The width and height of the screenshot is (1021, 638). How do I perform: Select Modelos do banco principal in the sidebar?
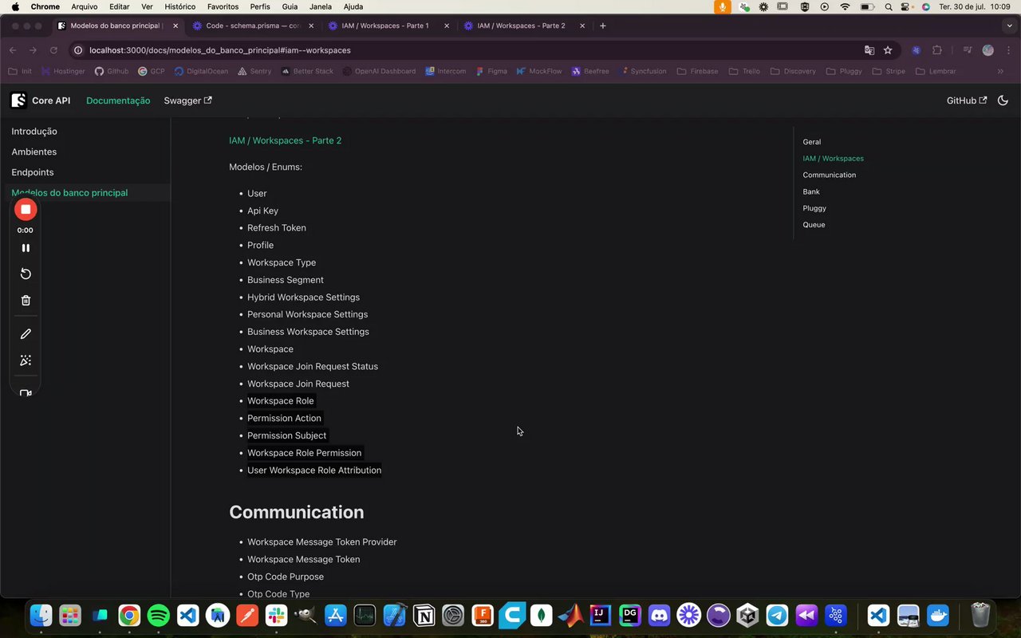point(85,193)
